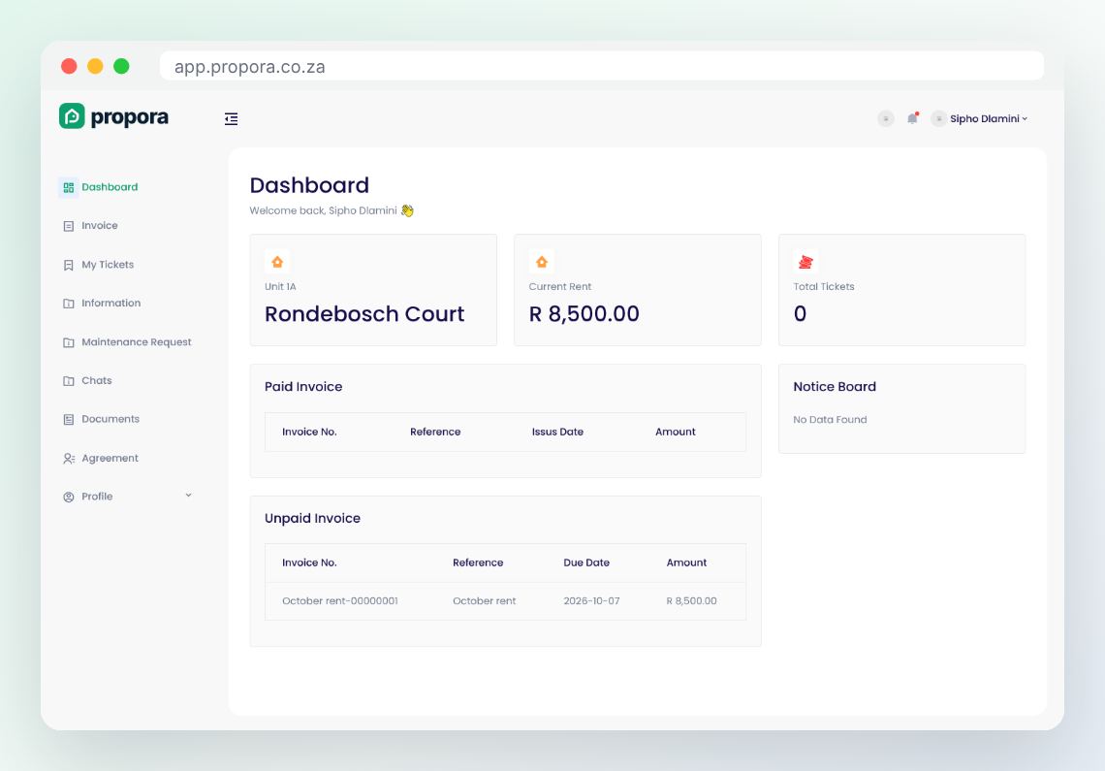Click the Documents icon in sidebar
Image resolution: width=1105 pixels, height=771 pixels.
(x=69, y=420)
